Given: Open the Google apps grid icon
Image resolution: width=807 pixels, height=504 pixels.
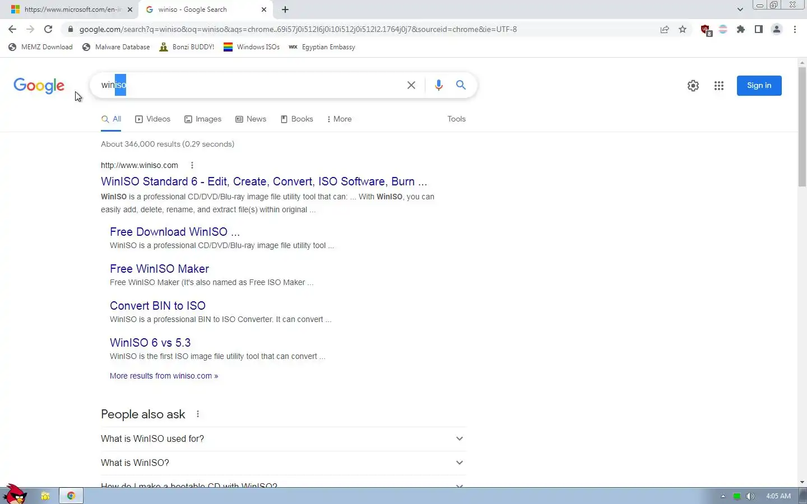Looking at the screenshot, I should point(719,86).
